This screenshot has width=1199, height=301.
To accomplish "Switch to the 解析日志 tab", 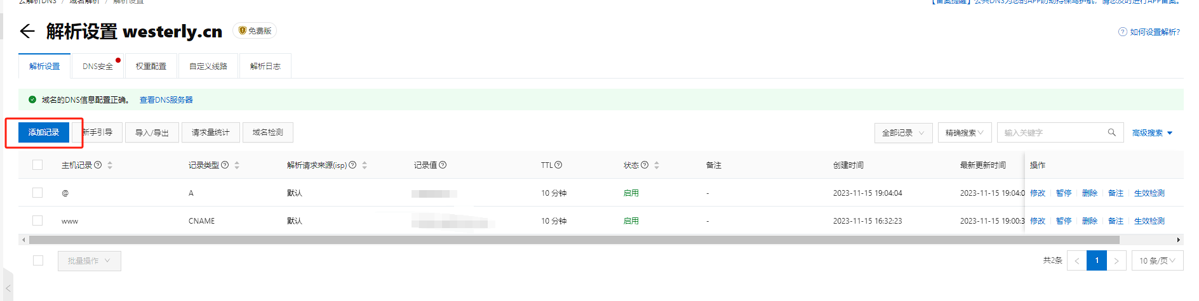I will pyautogui.click(x=265, y=66).
